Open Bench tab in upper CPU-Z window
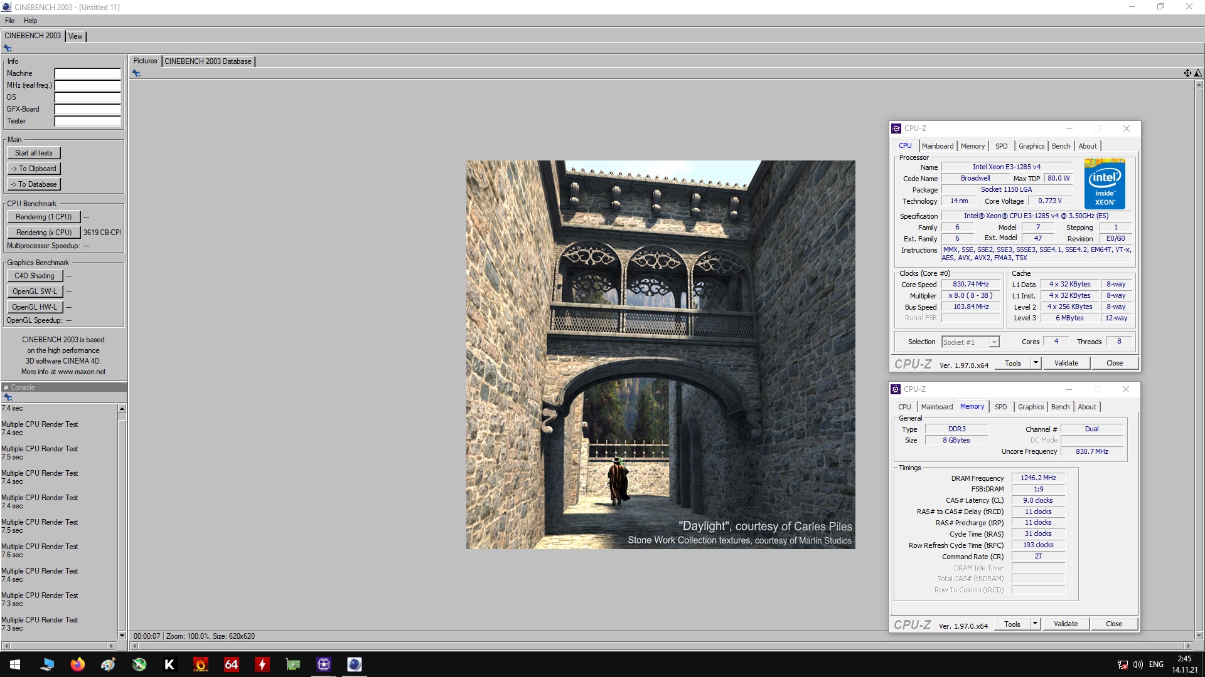This screenshot has height=677, width=1205. [1061, 146]
